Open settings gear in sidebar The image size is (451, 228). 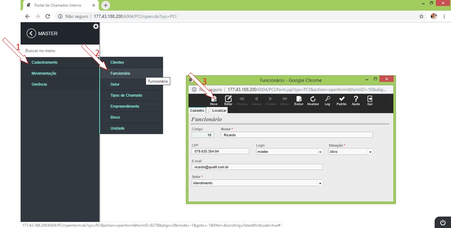(96, 27)
